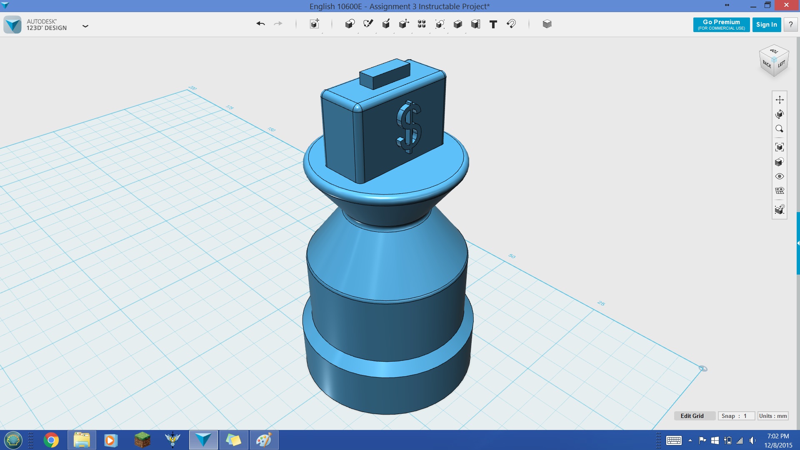Image resolution: width=800 pixels, height=450 pixels.
Task: Select the dollar sign on the briefcase
Action: [x=409, y=127]
